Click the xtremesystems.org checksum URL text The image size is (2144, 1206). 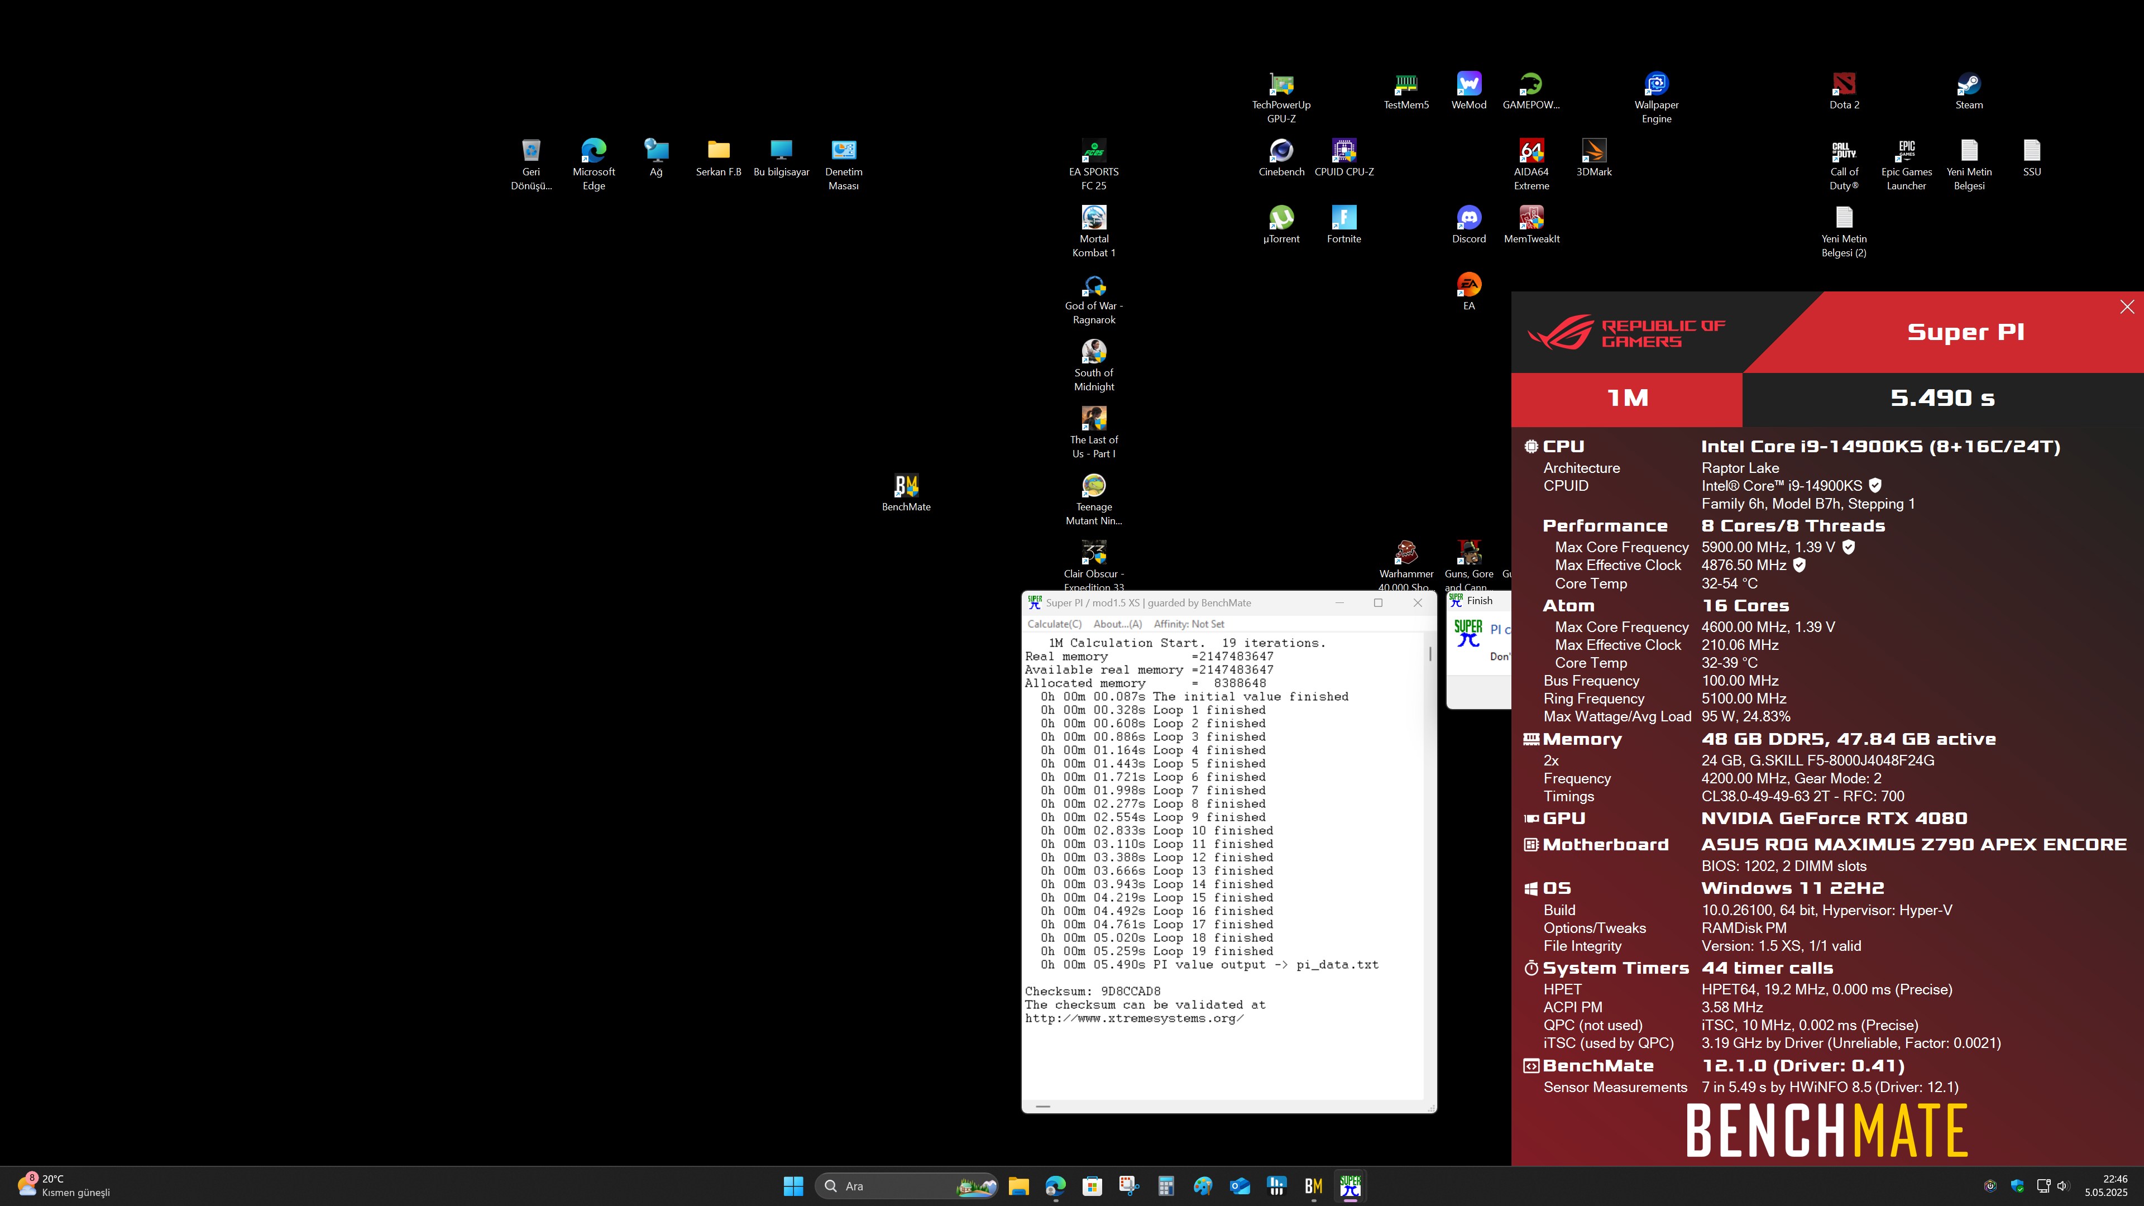tap(1135, 1018)
